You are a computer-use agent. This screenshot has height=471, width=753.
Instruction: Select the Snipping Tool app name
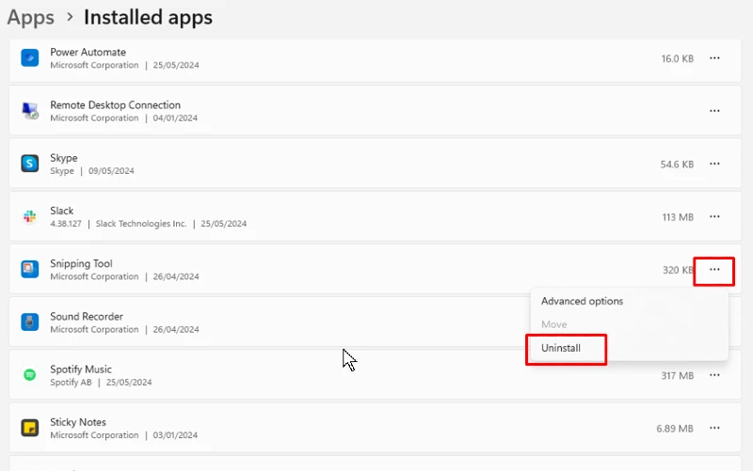[x=81, y=264]
